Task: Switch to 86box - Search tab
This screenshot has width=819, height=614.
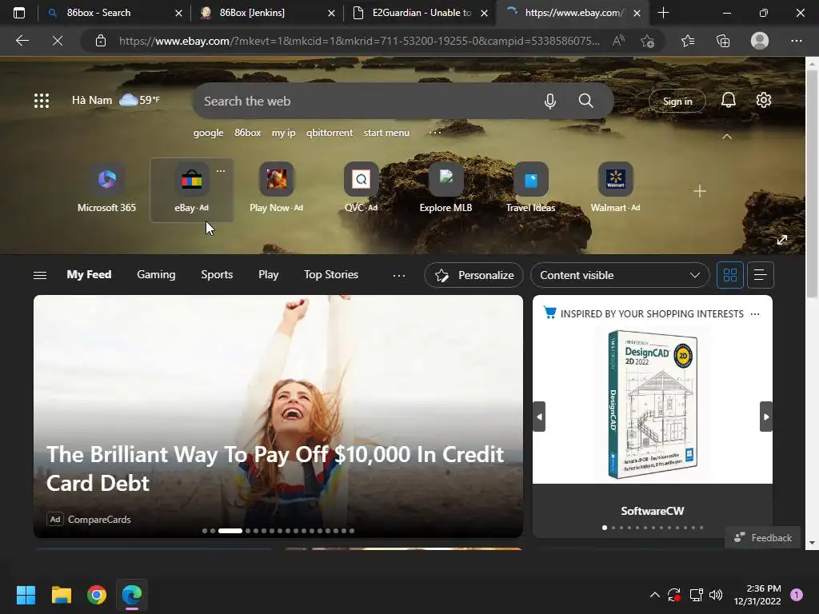Action: point(112,13)
